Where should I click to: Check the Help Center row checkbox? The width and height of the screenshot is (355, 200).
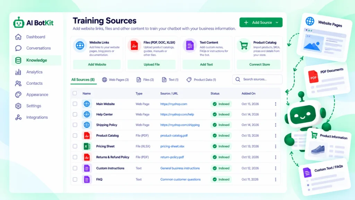click(x=75, y=114)
